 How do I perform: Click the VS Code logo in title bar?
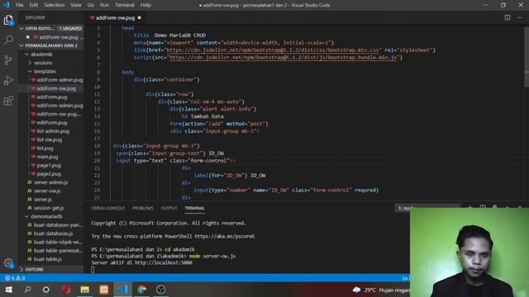6,5
